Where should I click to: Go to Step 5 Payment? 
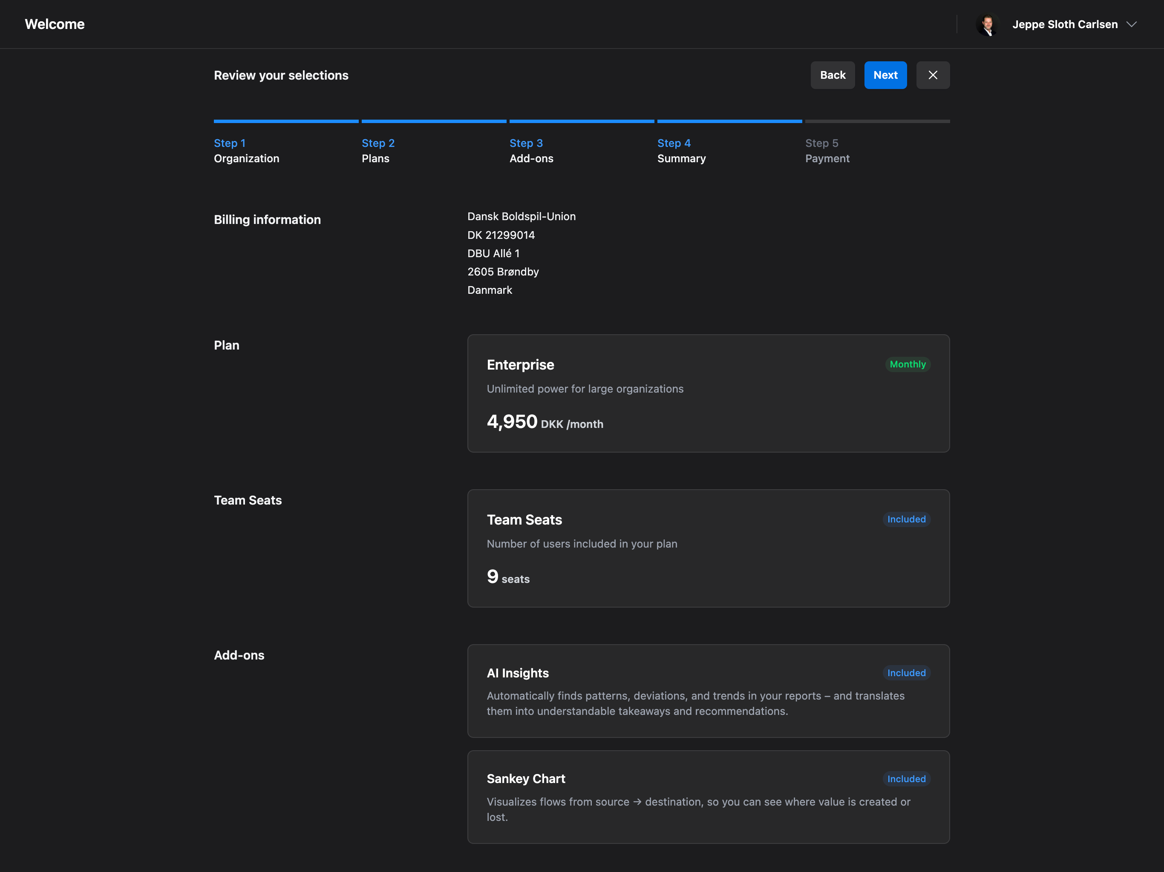(827, 150)
